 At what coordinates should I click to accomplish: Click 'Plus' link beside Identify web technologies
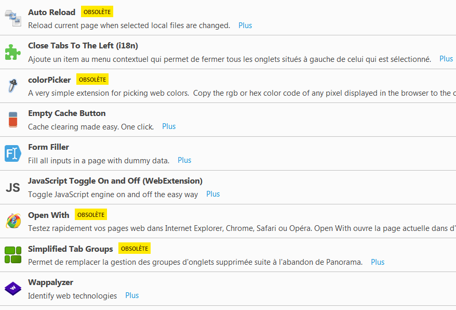click(132, 295)
